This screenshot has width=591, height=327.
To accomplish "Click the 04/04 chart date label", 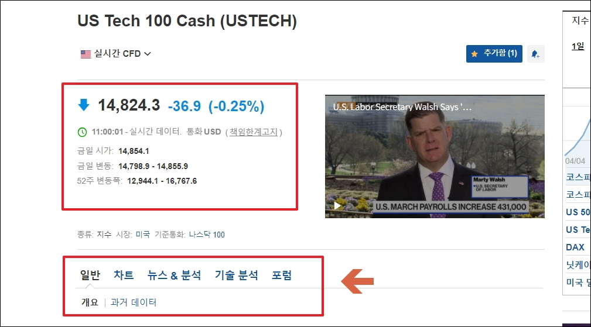I will (x=575, y=161).
